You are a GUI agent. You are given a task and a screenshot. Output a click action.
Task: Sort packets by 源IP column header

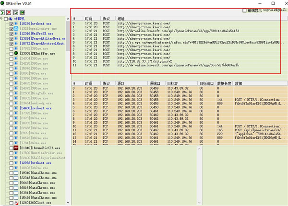(x=123, y=83)
